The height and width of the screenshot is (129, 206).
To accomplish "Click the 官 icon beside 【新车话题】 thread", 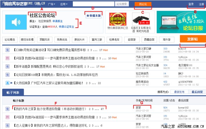I will click(x=7, y=66).
